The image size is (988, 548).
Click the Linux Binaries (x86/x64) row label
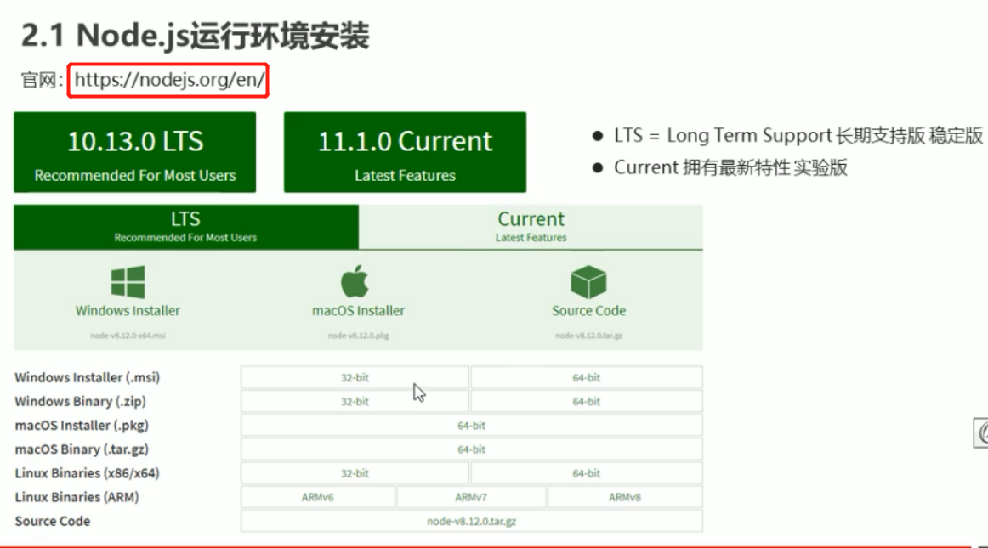click(x=87, y=473)
